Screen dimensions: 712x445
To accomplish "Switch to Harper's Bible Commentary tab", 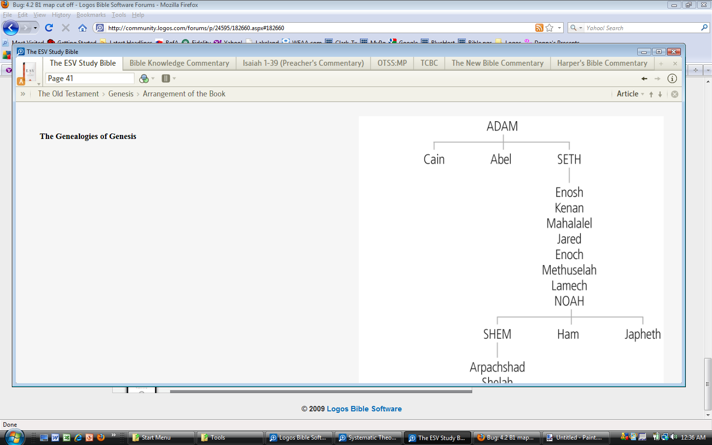I will point(602,63).
